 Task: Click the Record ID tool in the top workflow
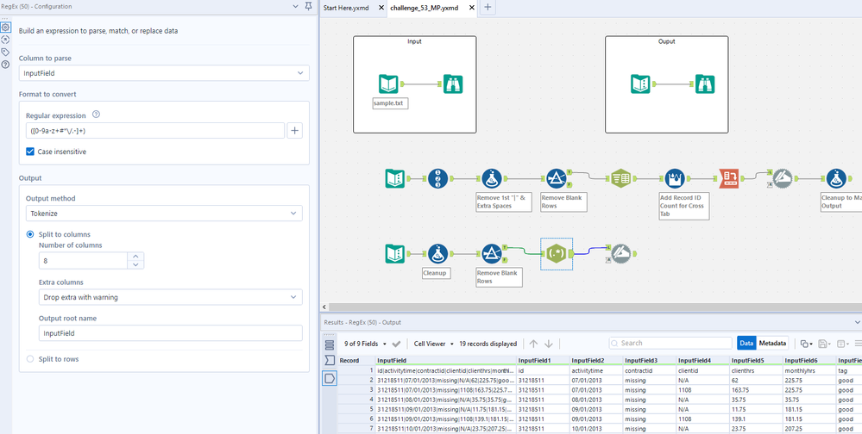point(438,178)
